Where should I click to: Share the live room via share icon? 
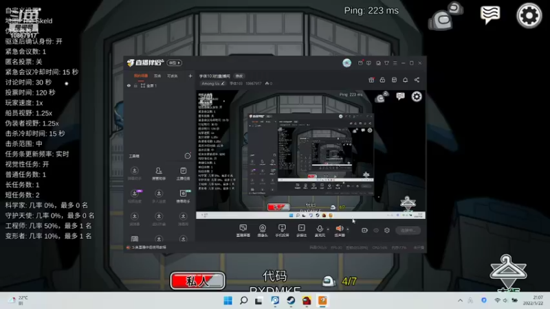point(417,80)
